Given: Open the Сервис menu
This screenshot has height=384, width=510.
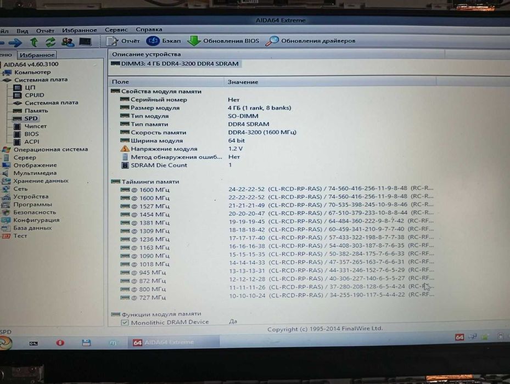Looking at the screenshot, I should [116, 30].
